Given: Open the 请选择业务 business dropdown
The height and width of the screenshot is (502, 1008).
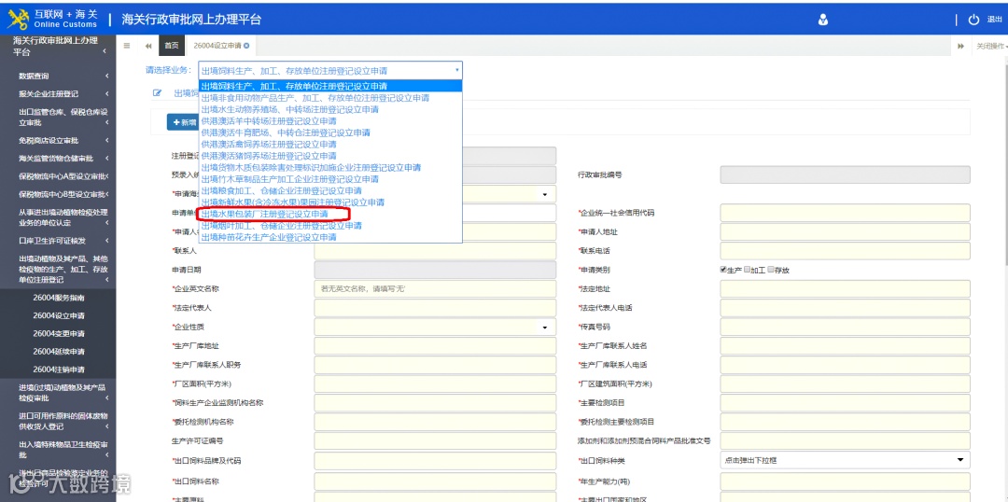Looking at the screenshot, I should pyautogui.click(x=329, y=71).
